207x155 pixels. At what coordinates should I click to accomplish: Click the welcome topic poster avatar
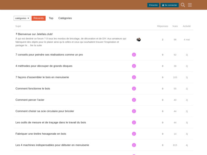click(x=138, y=40)
